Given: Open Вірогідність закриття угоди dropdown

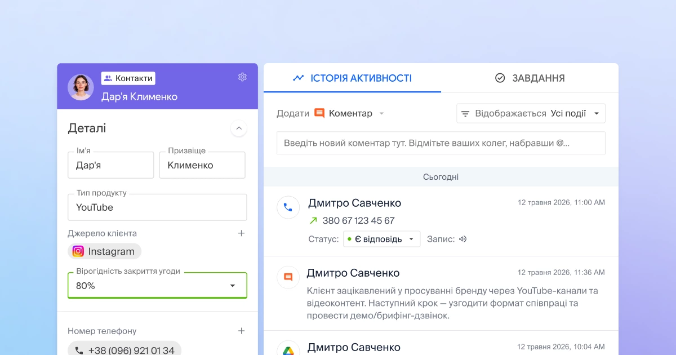Looking at the screenshot, I should coord(157,286).
